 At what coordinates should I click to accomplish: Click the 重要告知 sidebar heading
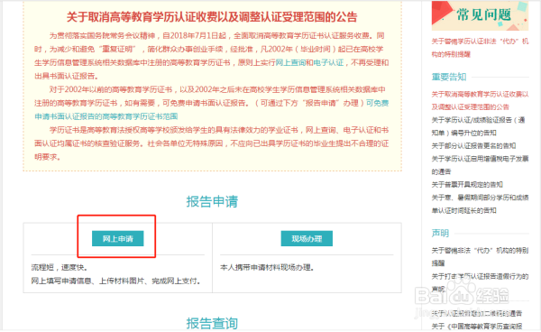click(449, 77)
